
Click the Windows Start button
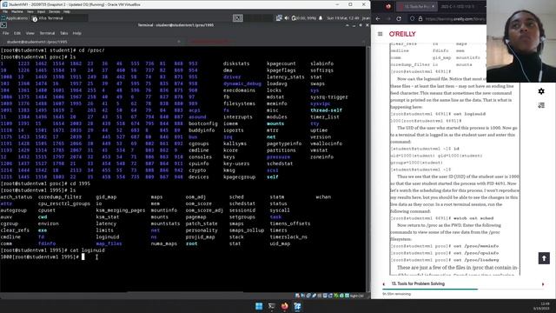click(x=259, y=306)
